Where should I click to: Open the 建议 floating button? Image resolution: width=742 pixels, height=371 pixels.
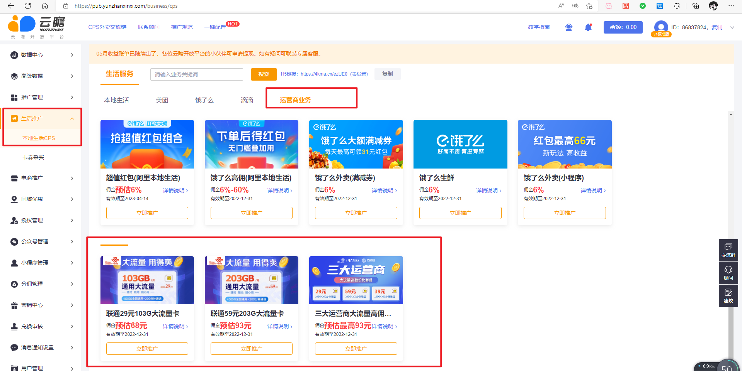coord(728,296)
